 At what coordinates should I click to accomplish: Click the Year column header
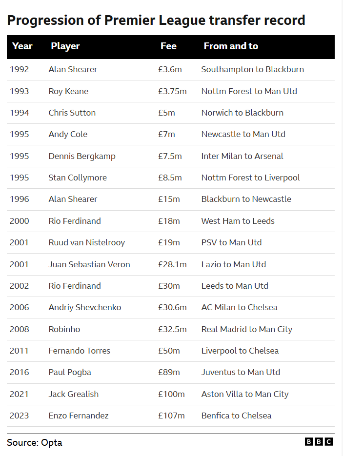coord(22,46)
